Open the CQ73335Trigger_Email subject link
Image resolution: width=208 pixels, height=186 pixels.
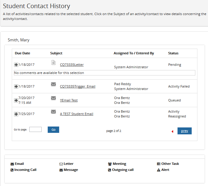78,86
